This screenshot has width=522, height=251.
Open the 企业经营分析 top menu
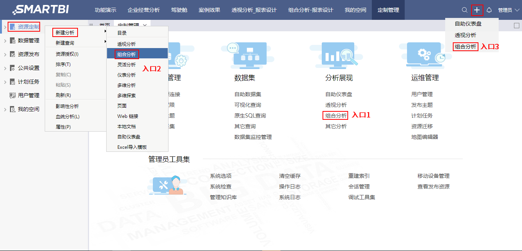click(144, 10)
